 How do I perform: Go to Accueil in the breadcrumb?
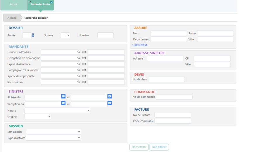tap(12, 18)
